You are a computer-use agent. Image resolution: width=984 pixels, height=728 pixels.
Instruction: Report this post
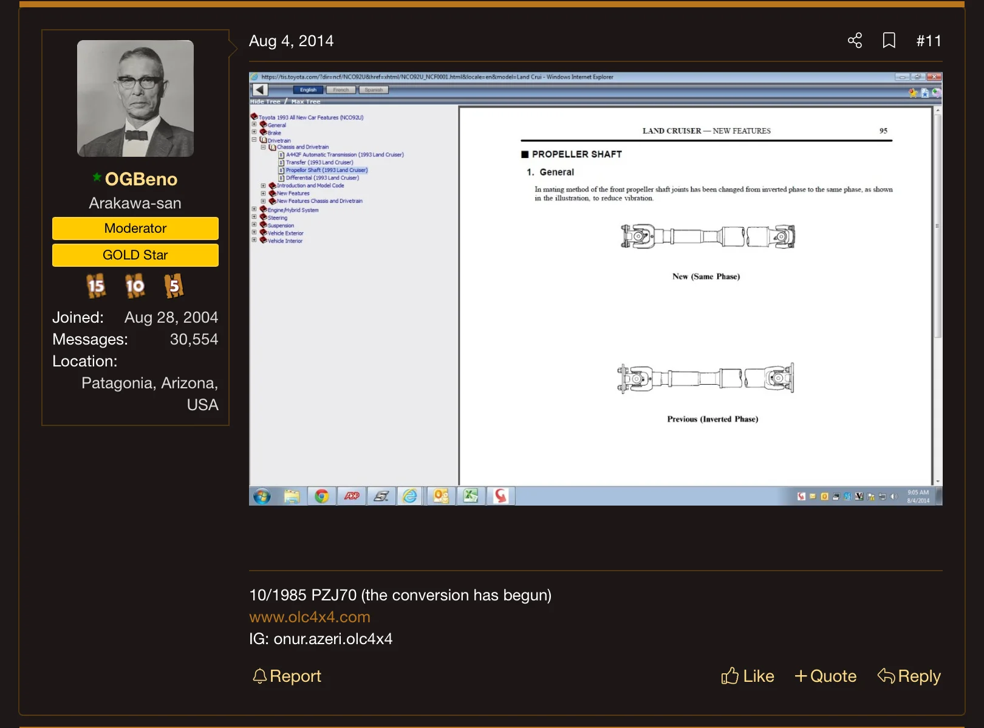point(287,676)
